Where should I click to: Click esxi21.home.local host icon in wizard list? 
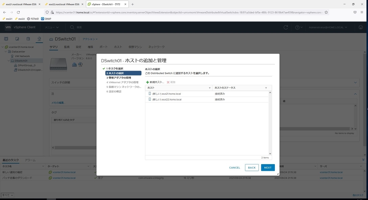click(150, 94)
